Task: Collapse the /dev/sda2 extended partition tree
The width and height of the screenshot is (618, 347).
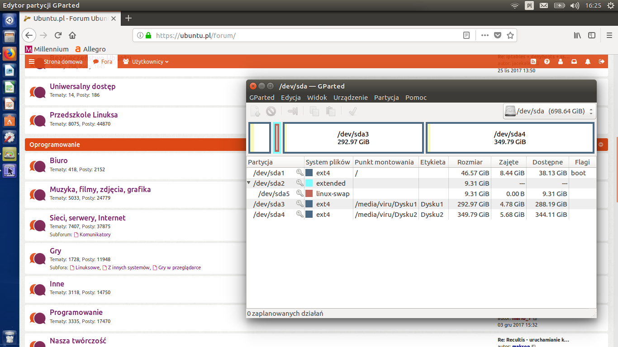Action: coord(248,183)
